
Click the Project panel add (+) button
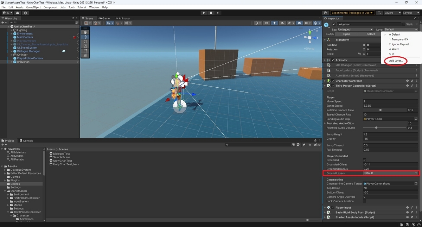[x=4, y=145]
